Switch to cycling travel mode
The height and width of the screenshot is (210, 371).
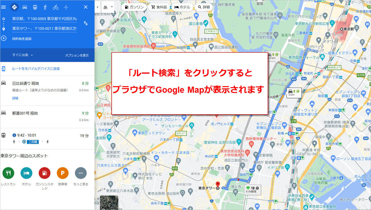[56, 7]
